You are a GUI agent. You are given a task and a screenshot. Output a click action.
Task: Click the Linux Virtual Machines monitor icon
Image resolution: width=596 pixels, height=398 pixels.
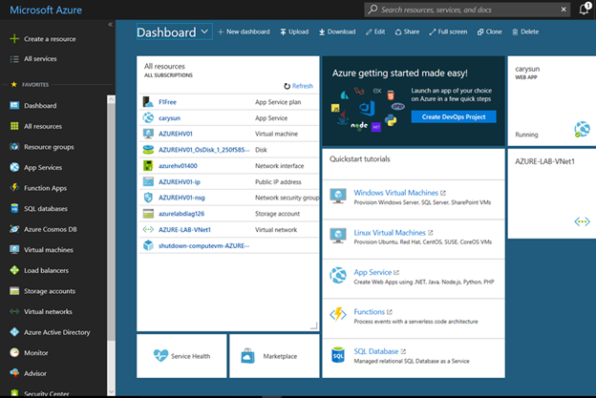tap(338, 236)
